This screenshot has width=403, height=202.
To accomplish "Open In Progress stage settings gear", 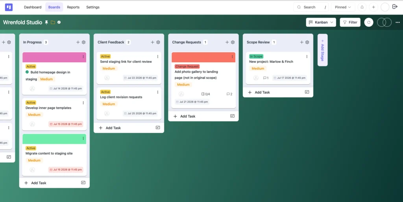I will (x=83, y=42).
